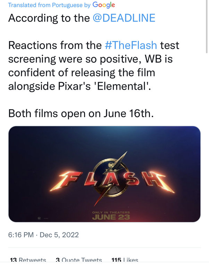Click the 'Both films open on June 16th' sentence

click(81, 113)
